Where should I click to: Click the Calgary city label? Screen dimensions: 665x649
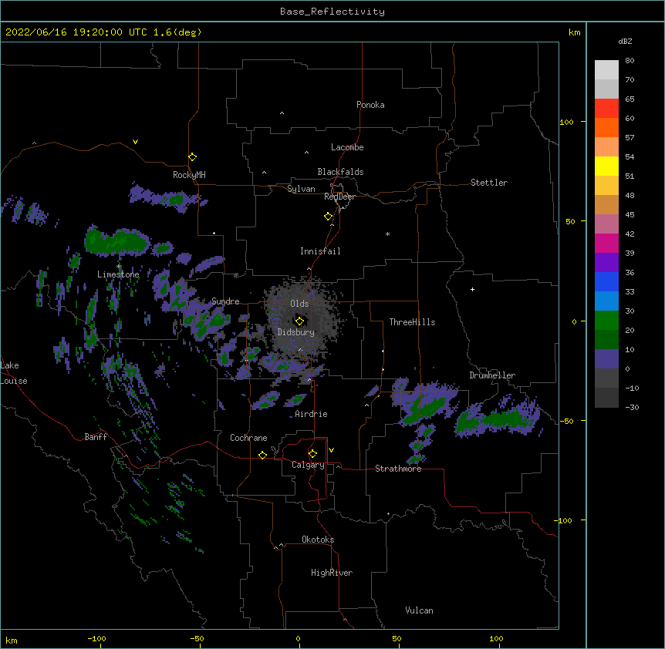[308, 465]
